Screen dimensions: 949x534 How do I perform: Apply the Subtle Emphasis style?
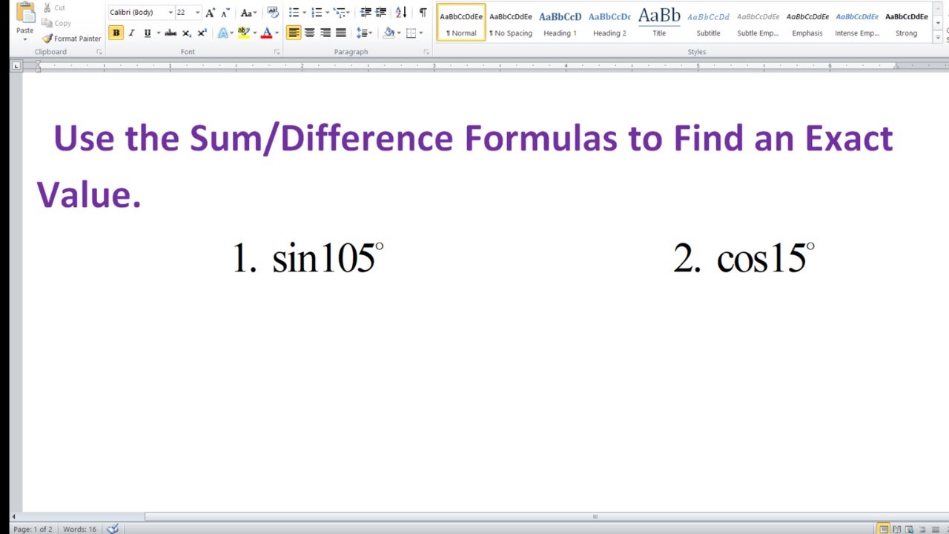(758, 23)
